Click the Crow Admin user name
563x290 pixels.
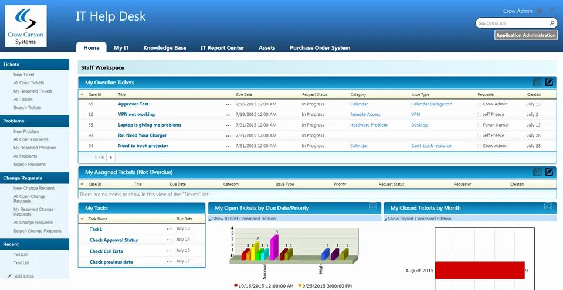(517, 11)
